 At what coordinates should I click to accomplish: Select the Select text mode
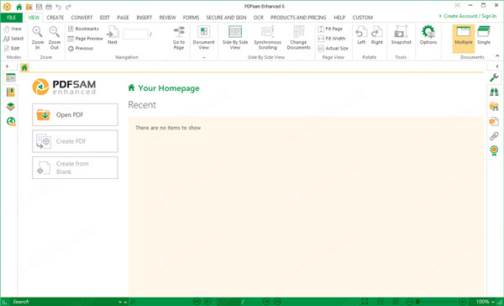(x=13, y=39)
